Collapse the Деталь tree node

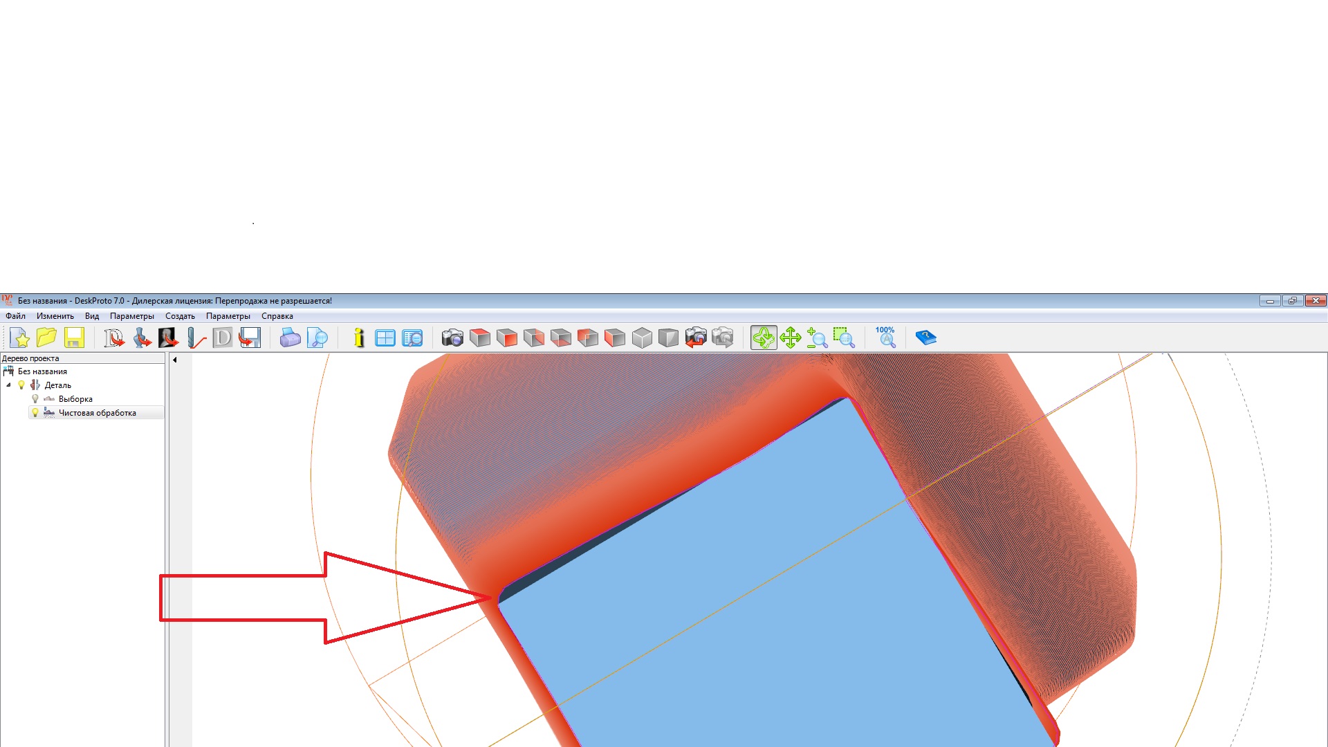pyautogui.click(x=8, y=385)
